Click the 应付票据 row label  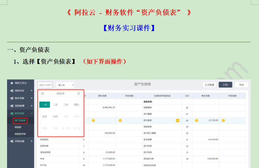click(x=148, y=114)
